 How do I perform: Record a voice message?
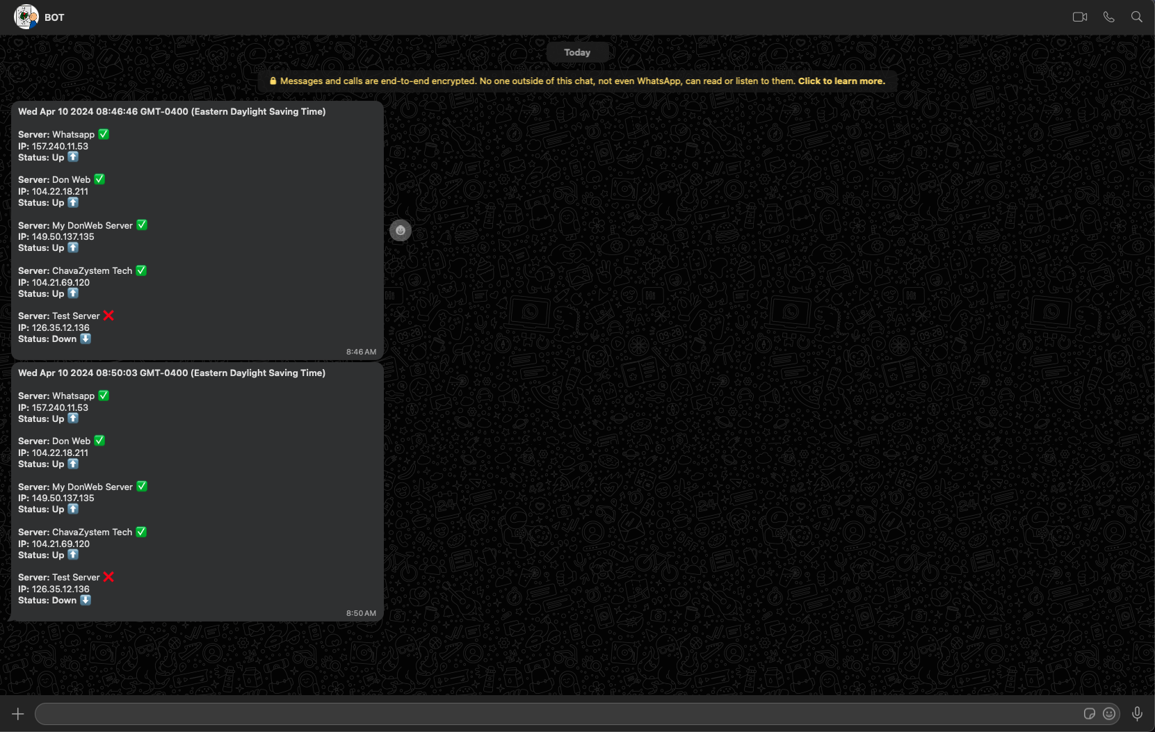click(1138, 714)
